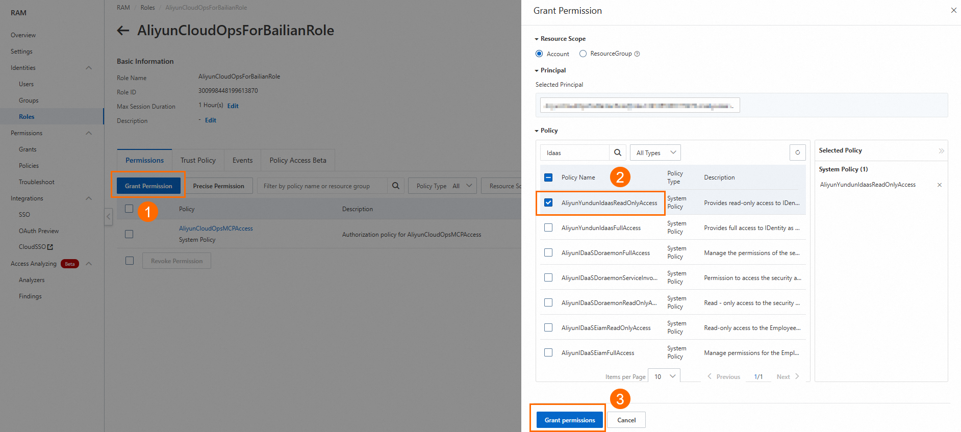Collapse the Resource Scope section
961x432 pixels.
[x=560, y=39]
